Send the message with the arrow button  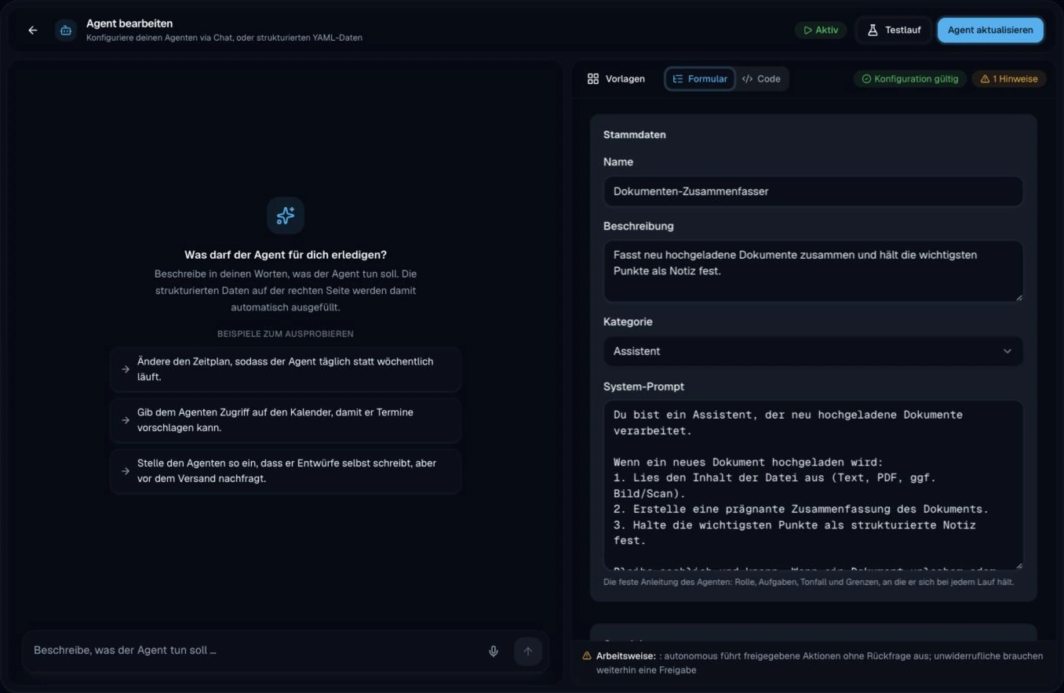tap(528, 651)
